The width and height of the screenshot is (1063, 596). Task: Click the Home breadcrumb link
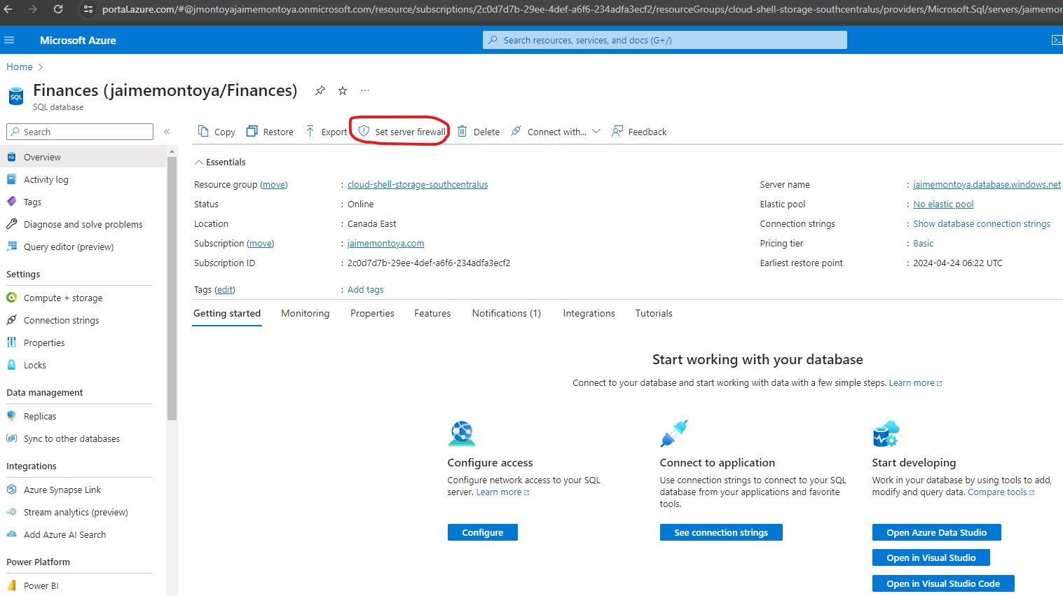click(20, 67)
